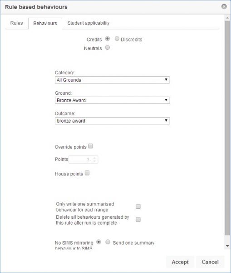Expand the Ground dropdown showing Bronze Award

113,100
